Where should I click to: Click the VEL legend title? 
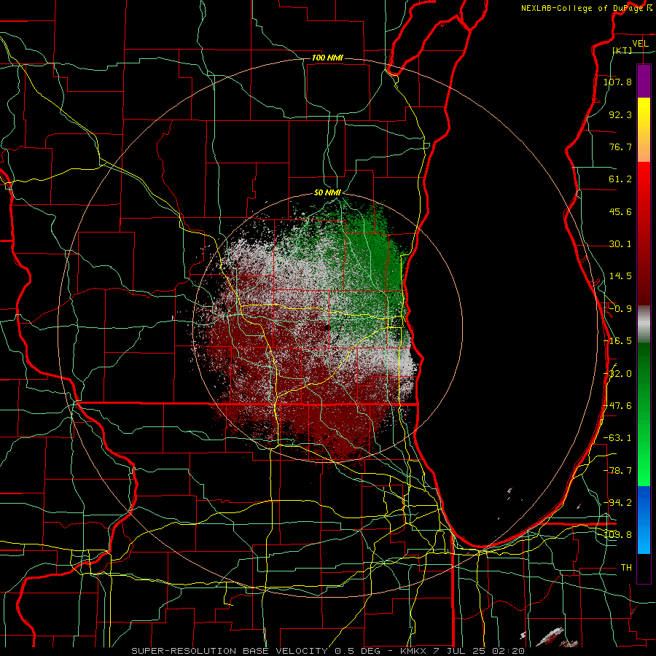tap(640, 44)
